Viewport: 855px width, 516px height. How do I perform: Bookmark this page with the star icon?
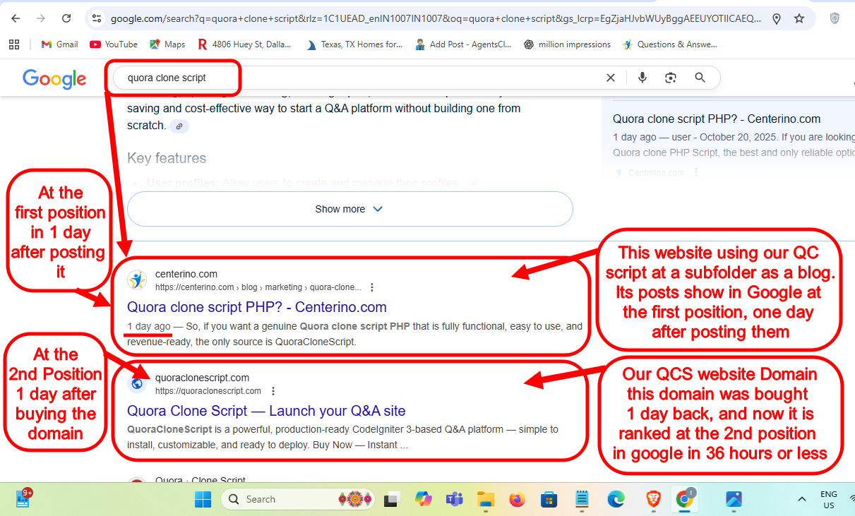pos(799,18)
